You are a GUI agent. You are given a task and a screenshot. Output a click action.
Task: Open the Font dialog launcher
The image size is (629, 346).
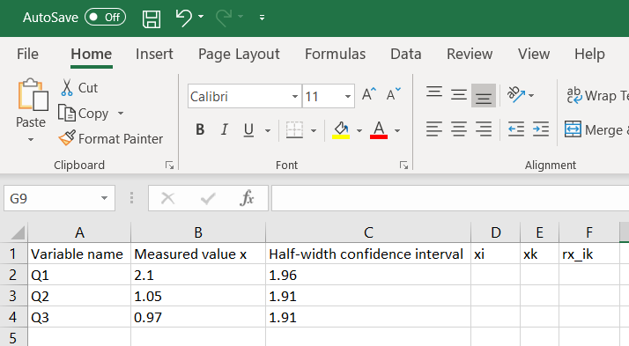pyautogui.click(x=404, y=166)
